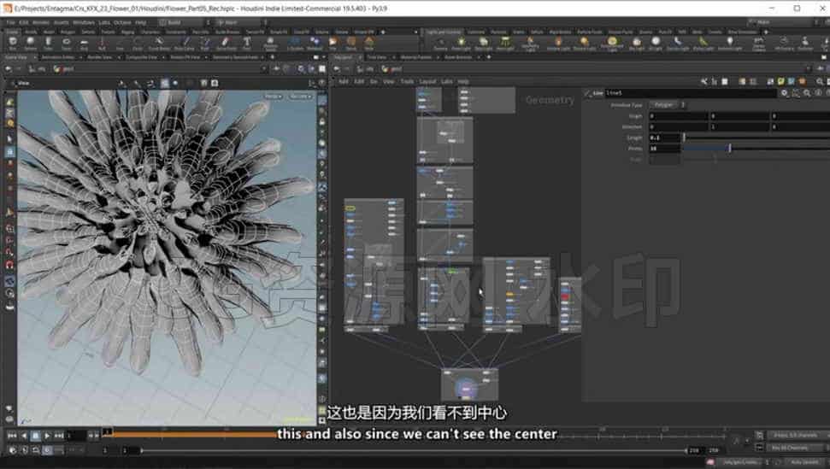Select the Box shelf tool
The image size is (830, 469).
pos(13,43)
